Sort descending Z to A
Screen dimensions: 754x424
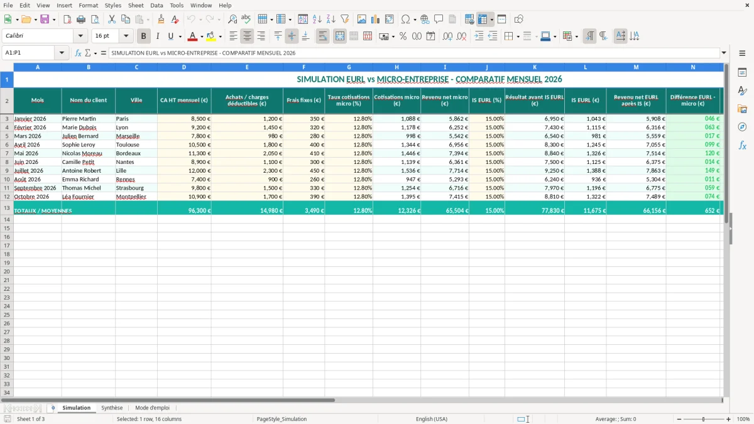(331, 19)
